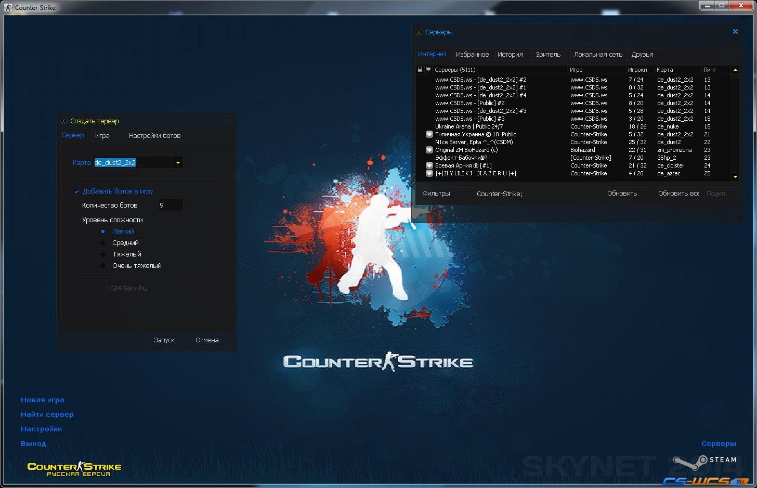Click the icon in the Серверы dialog title
Viewport: 757px width, 488px height.
click(x=419, y=32)
